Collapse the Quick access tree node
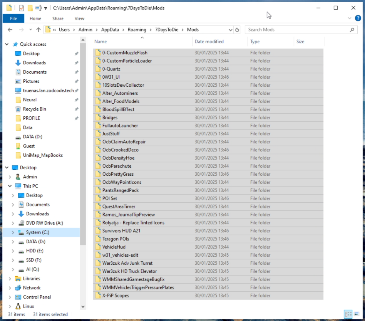365x321 pixels. point(7,44)
